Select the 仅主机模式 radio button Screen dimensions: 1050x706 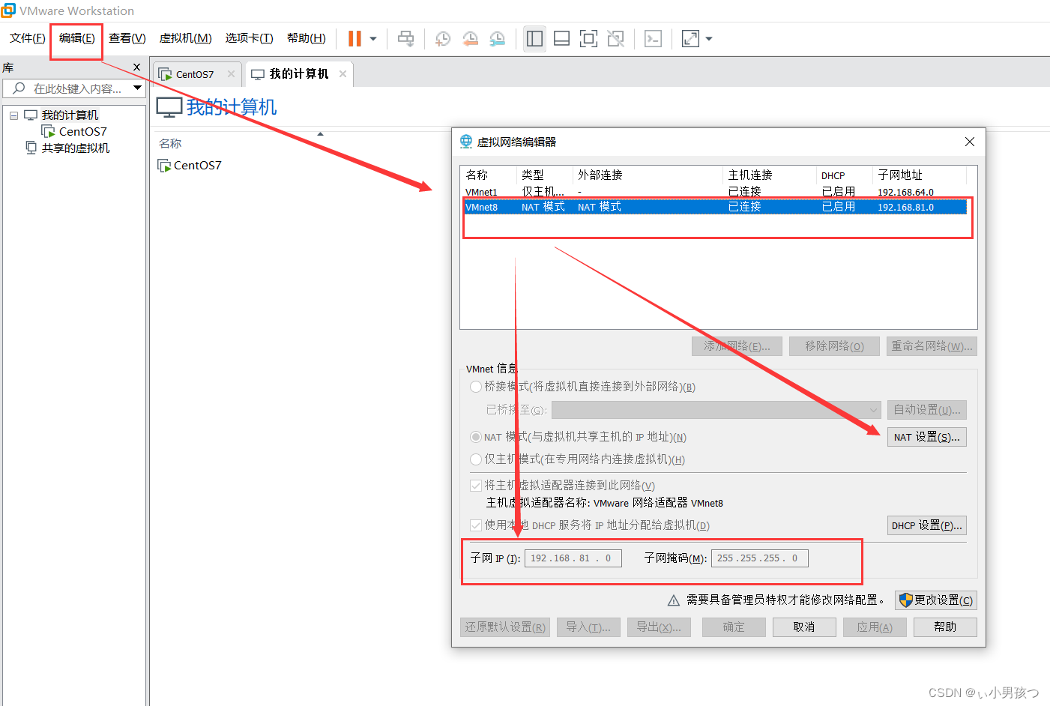click(x=475, y=459)
